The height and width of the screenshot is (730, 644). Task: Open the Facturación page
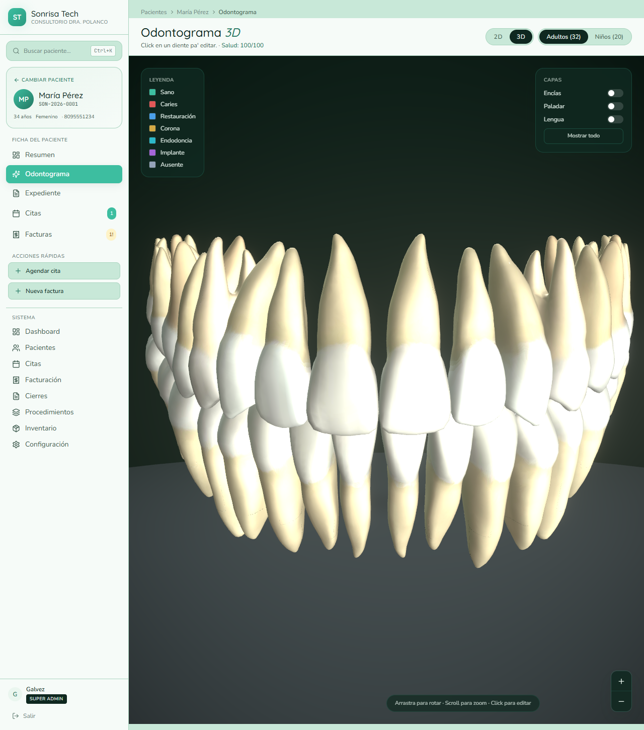pyautogui.click(x=64, y=380)
